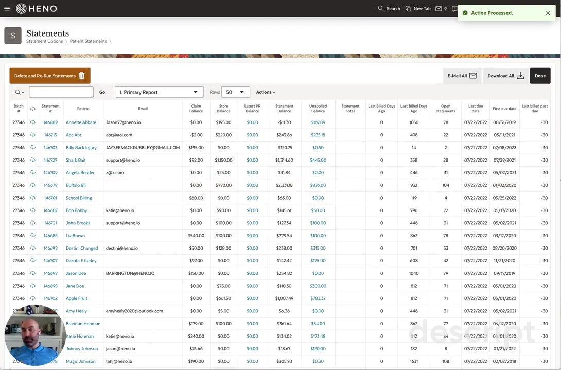Change the Rows per page dropdown
The width and height of the screenshot is (561, 370).
pos(235,92)
